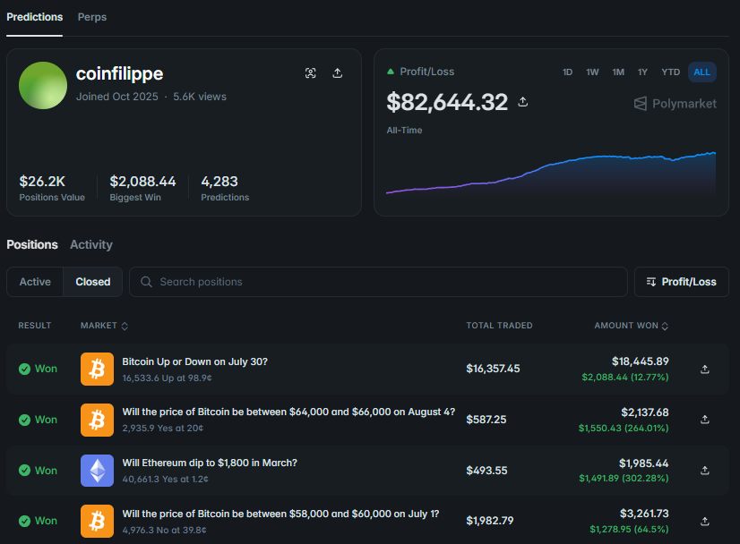Share the $82,644.32 profit/loss figure
This screenshot has width=740, height=544.
[x=522, y=102]
